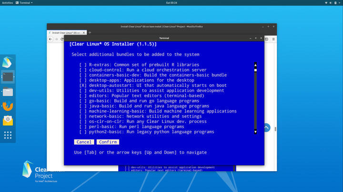Open Terminal from the dock
Viewport: 343px width, 192px height.
8,77
